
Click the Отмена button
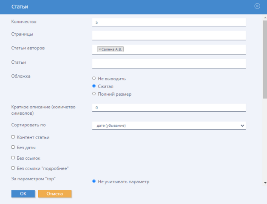[55, 194]
